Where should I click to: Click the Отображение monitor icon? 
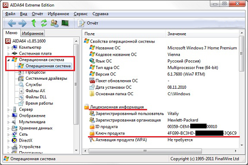pyautogui.click(x=14, y=115)
